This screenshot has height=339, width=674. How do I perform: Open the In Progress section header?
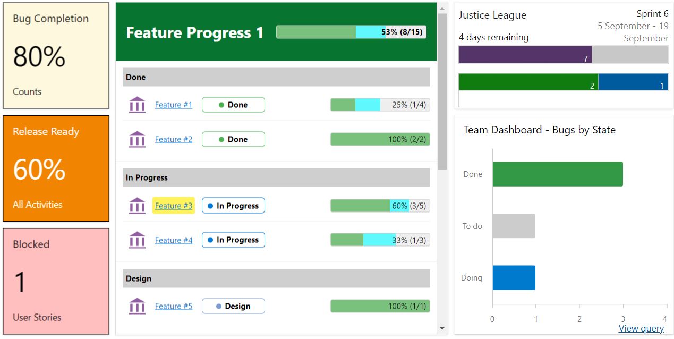pyautogui.click(x=276, y=177)
